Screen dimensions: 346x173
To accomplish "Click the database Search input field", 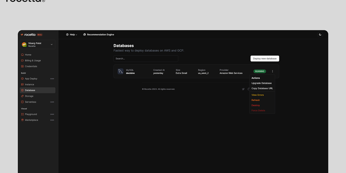I will pyautogui.click(x=146, y=58).
